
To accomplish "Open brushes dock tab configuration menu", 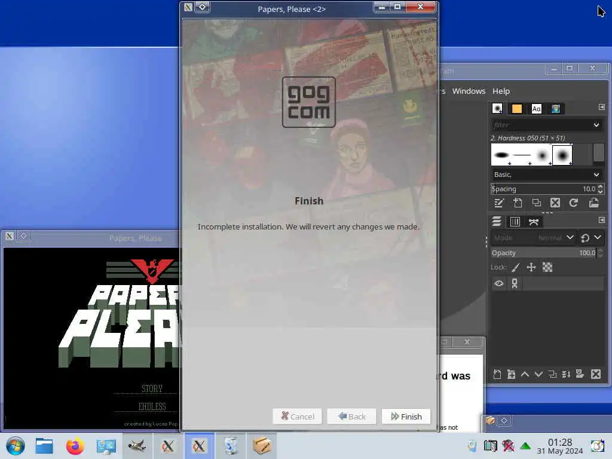I will pyautogui.click(x=601, y=107).
